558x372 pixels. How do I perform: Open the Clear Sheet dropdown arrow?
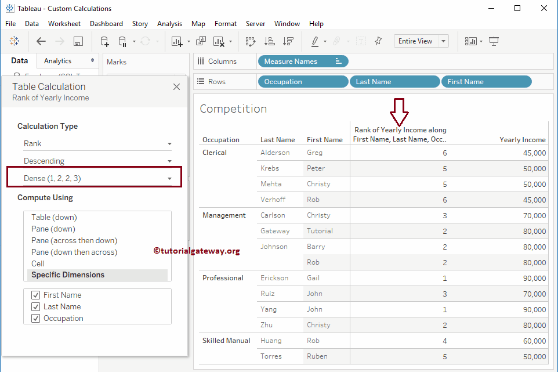[231, 41]
